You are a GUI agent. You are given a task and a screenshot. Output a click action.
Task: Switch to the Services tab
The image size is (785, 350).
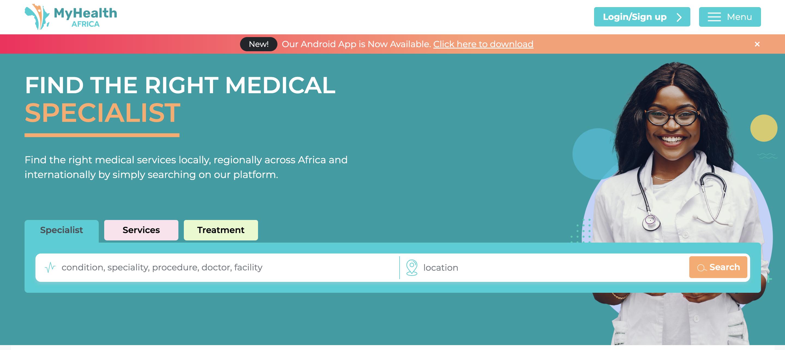[x=141, y=230]
